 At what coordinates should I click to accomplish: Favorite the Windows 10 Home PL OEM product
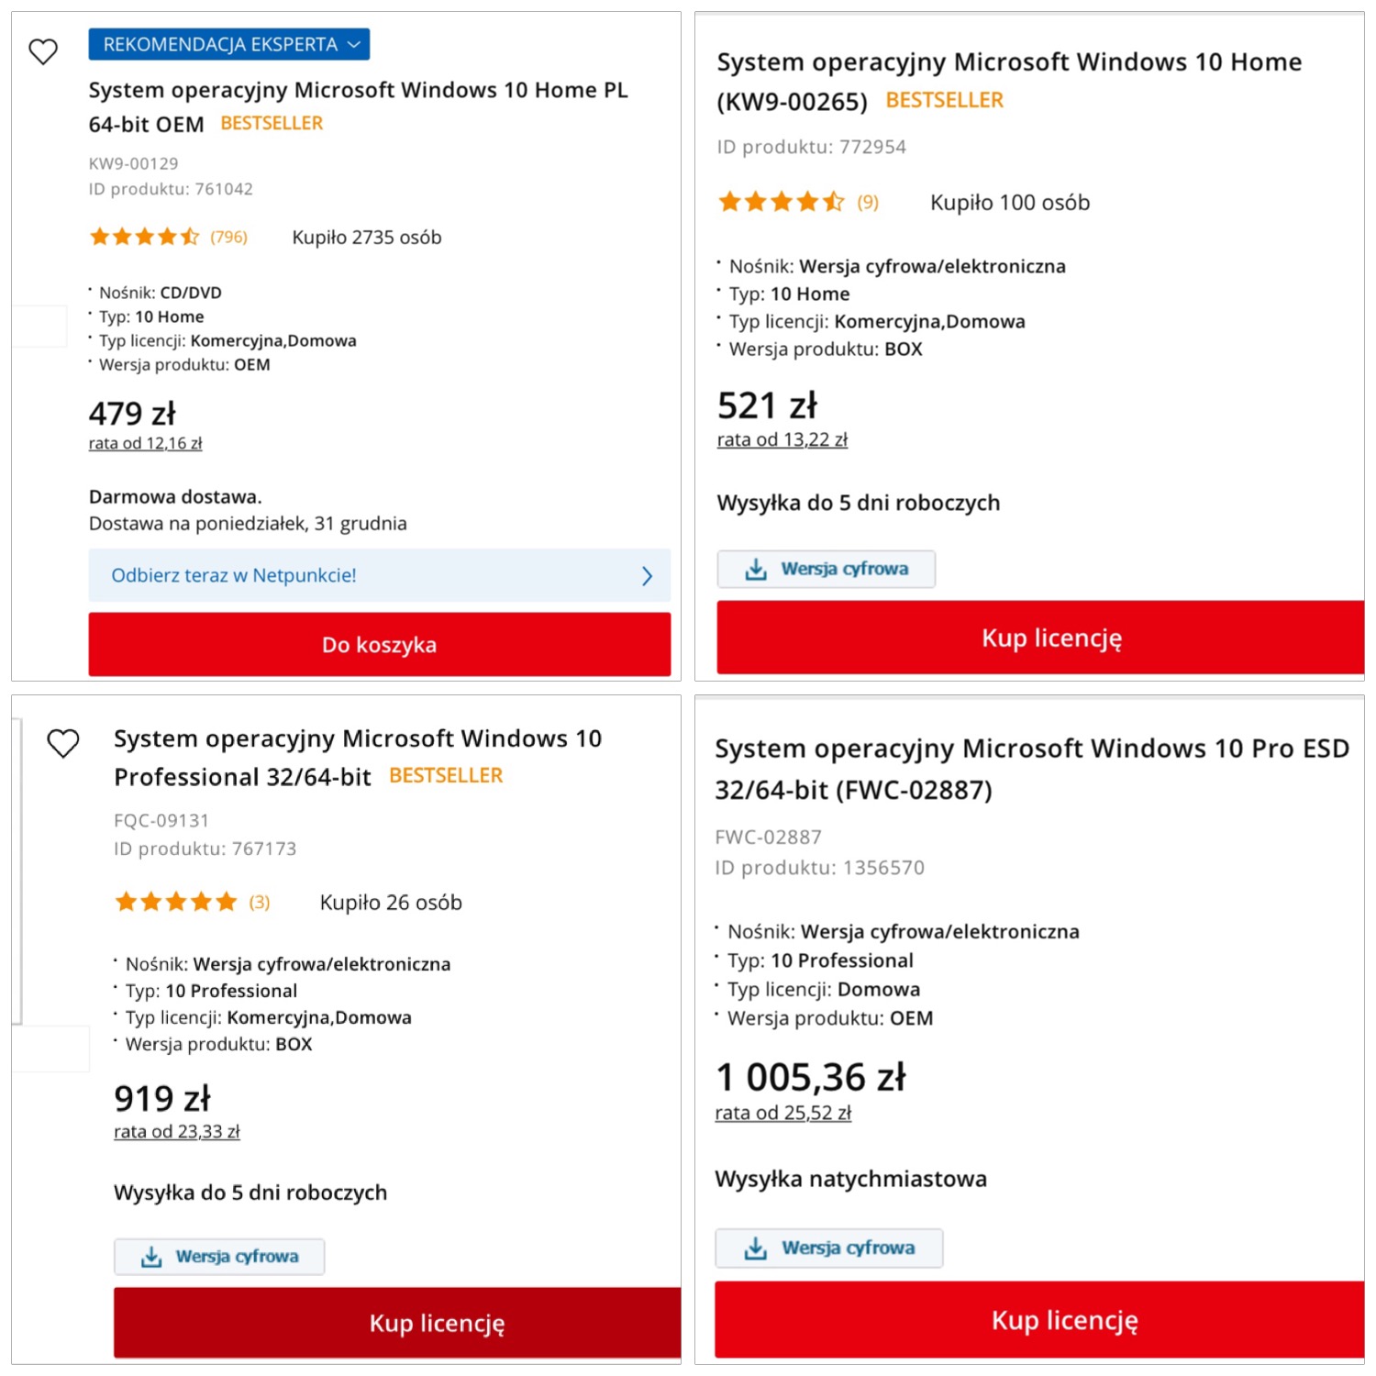click(43, 51)
